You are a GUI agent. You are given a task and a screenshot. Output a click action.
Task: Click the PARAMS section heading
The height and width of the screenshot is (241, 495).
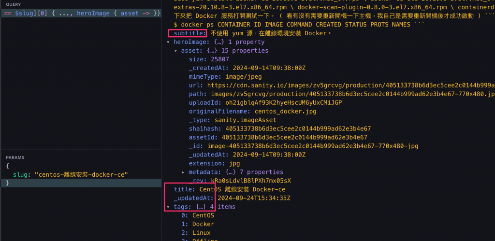tap(15, 157)
